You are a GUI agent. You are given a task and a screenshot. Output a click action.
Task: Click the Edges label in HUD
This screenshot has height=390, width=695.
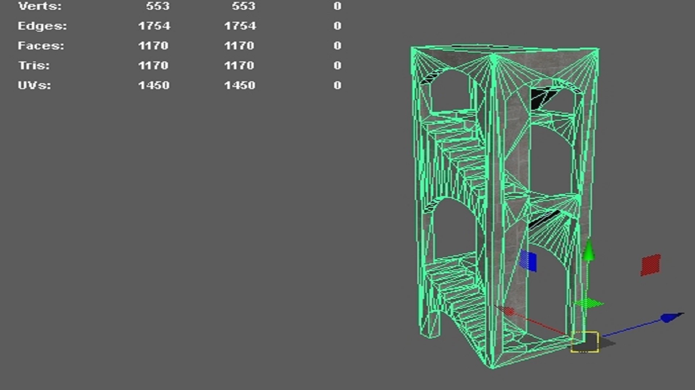(42, 26)
